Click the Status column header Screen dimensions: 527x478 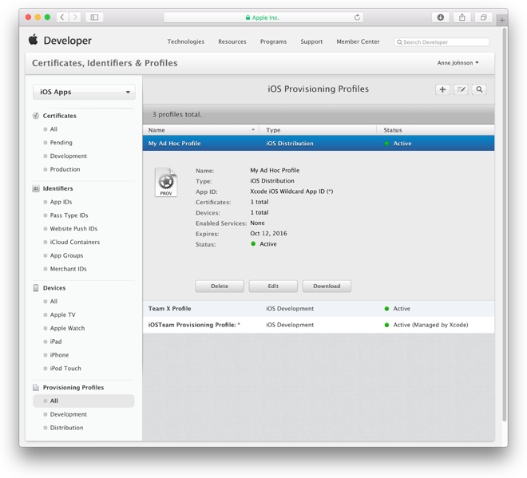[x=436, y=130]
